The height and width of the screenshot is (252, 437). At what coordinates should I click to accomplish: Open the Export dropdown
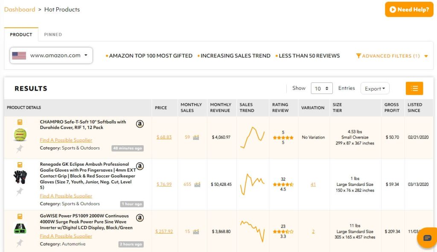tap(375, 88)
